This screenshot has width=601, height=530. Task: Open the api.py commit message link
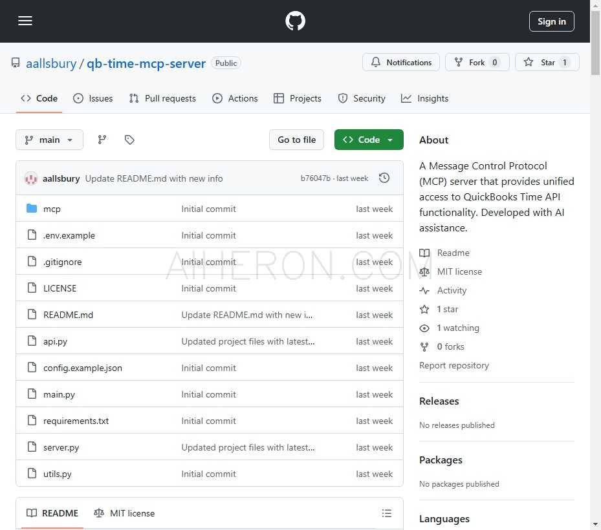click(x=248, y=341)
